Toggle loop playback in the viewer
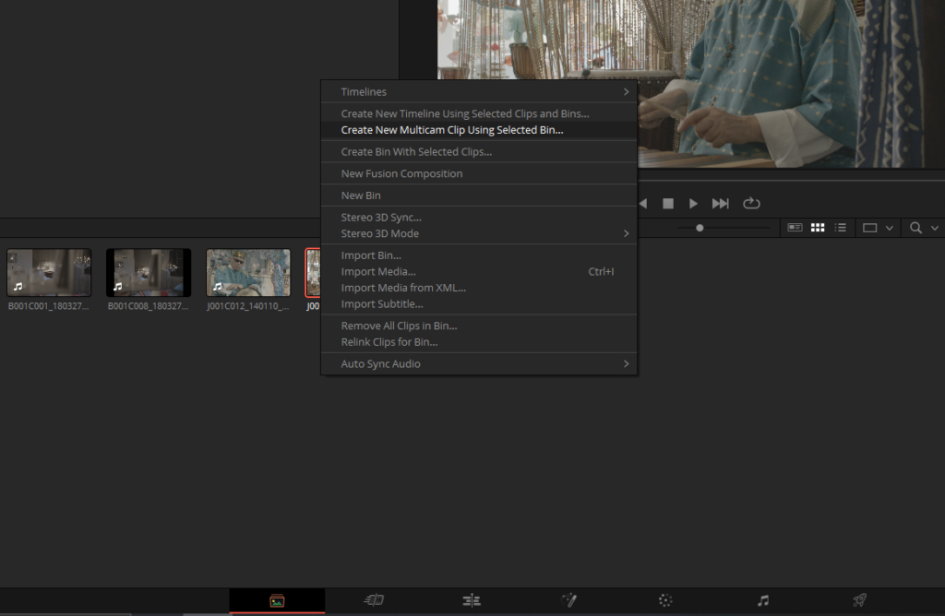The image size is (945, 616). [x=751, y=203]
